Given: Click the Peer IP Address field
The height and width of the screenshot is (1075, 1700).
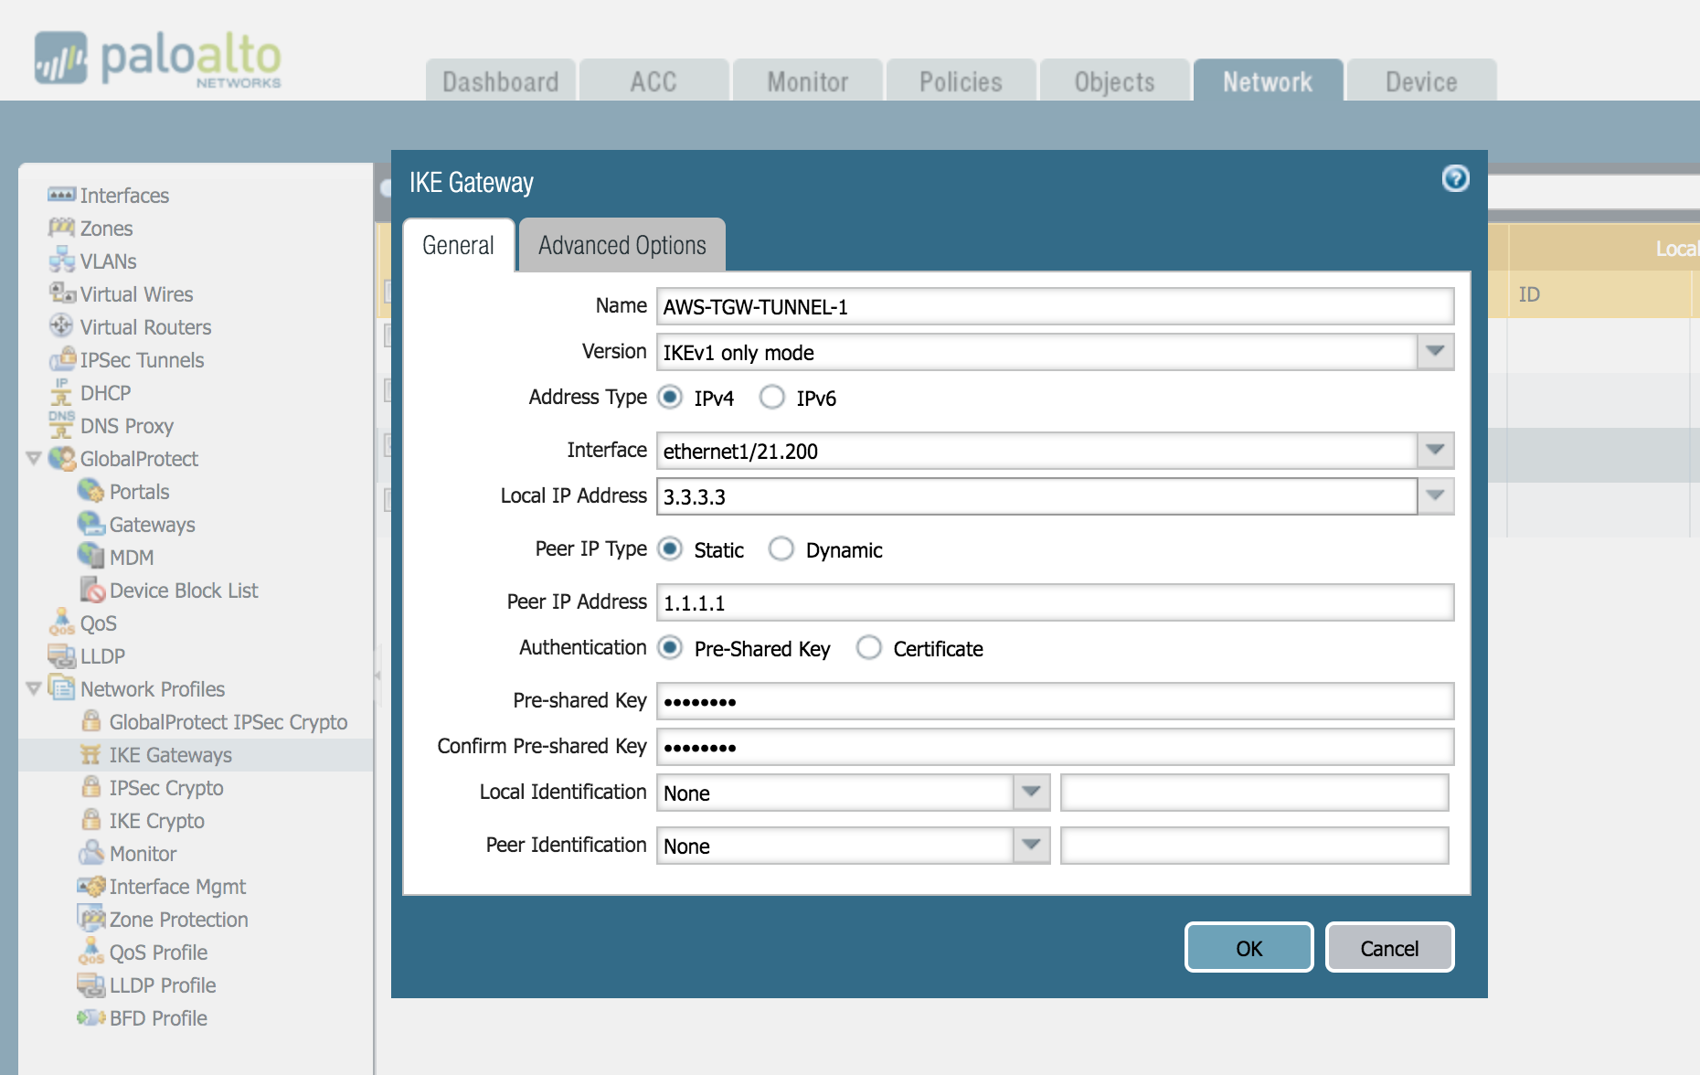Looking at the screenshot, I should [x=1055, y=602].
